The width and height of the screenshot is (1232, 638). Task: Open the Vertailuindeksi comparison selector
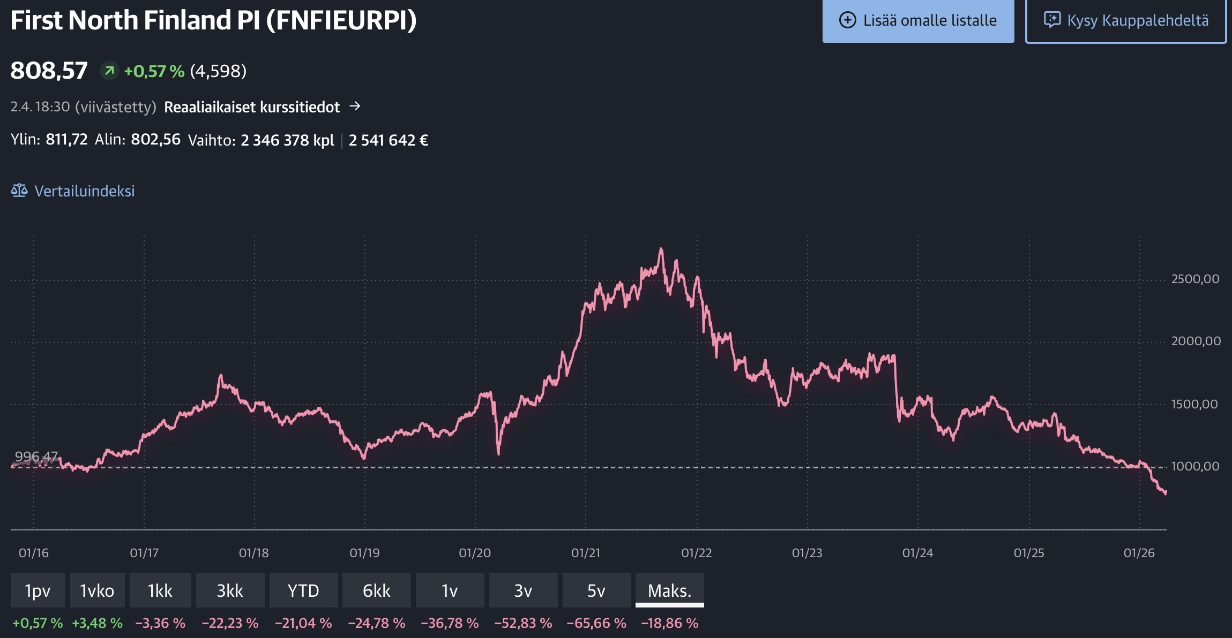84,191
